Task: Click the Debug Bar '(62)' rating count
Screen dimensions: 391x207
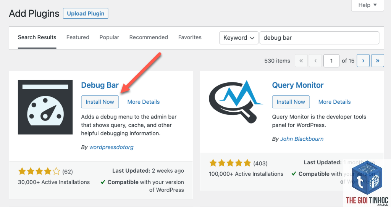Action: (68, 172)
